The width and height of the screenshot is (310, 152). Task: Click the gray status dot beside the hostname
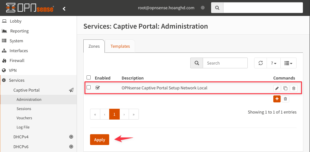point(203,8)
